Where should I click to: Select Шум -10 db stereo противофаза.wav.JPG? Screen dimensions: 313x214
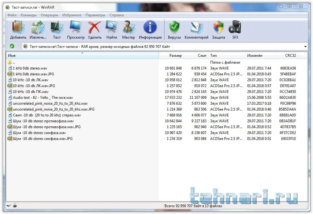click(x=47, y=127)
